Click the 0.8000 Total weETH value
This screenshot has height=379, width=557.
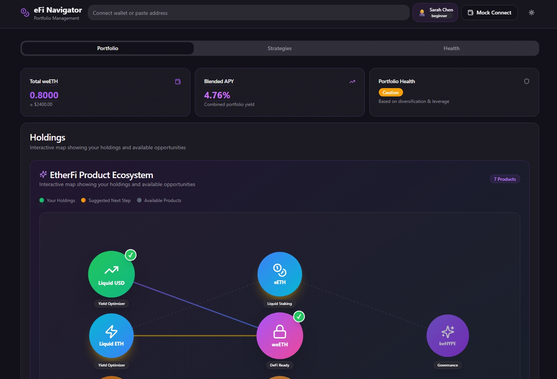[44, 95]
